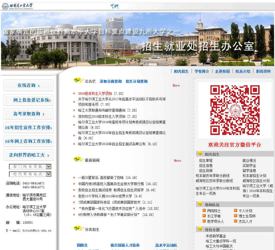Select the 录取分数查询 tab

111,82
